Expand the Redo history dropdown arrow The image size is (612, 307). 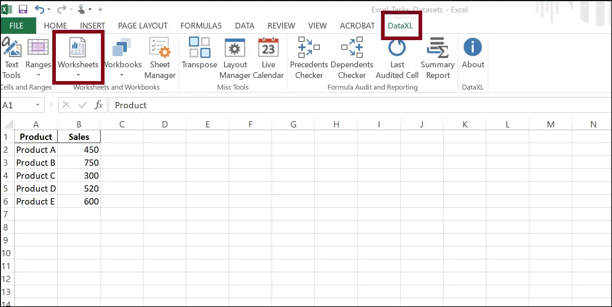[71, 9]
